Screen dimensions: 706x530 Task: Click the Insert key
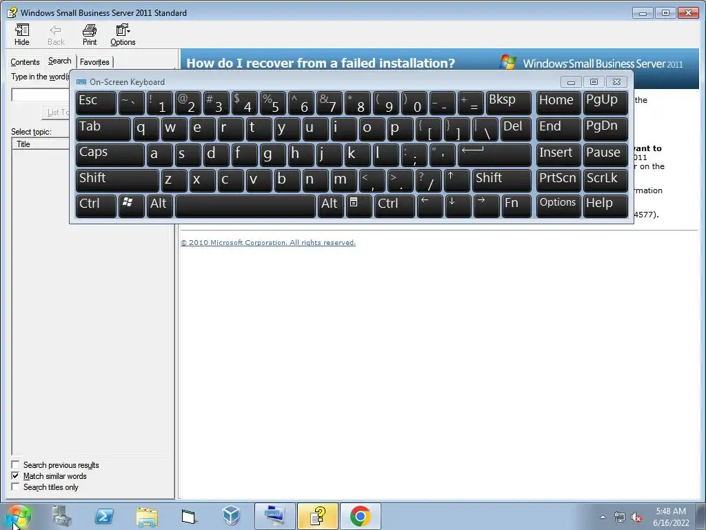pyautogui.click(x=558, y=155)
